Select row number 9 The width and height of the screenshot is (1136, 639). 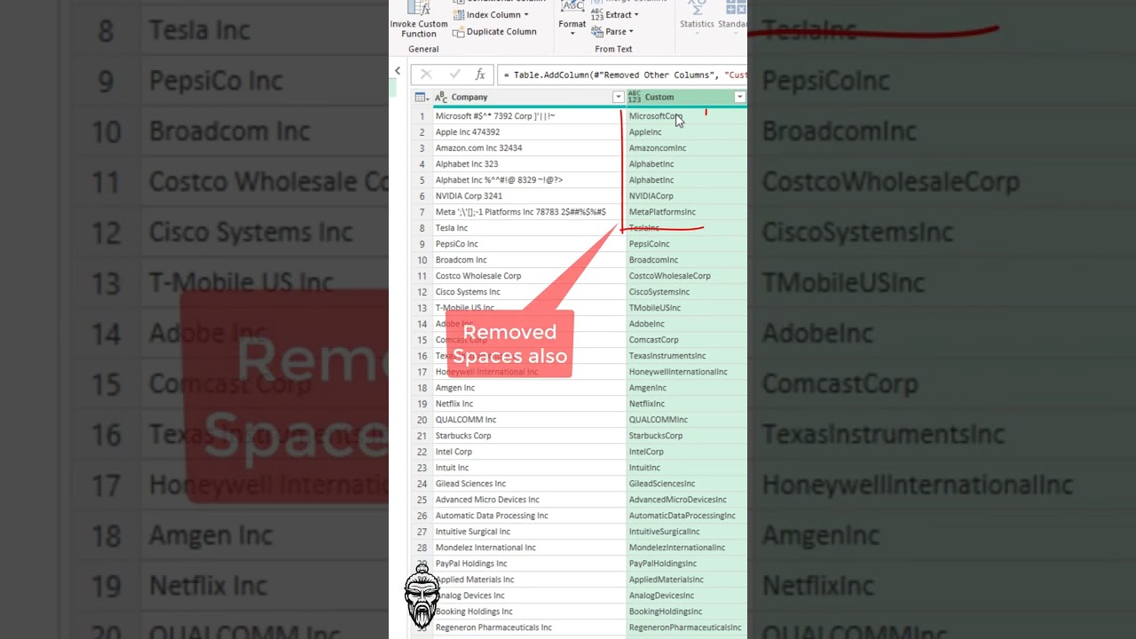click(422, 244)
